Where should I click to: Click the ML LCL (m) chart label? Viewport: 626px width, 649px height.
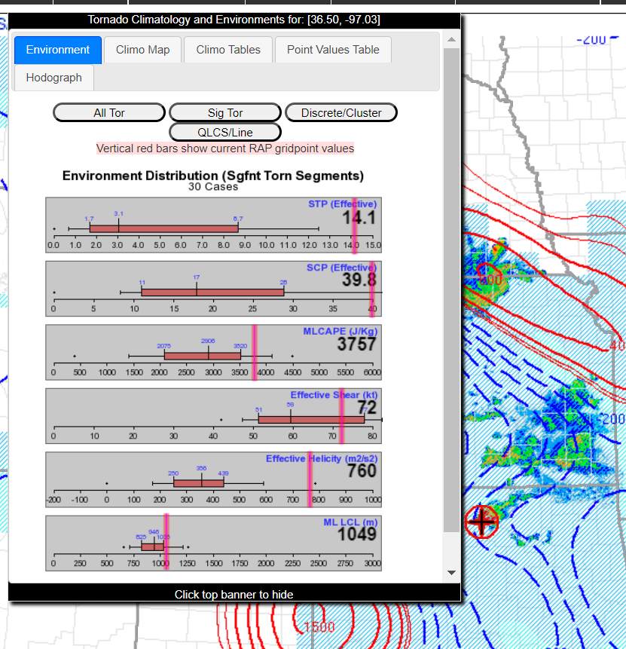click(x=350, y=522)
